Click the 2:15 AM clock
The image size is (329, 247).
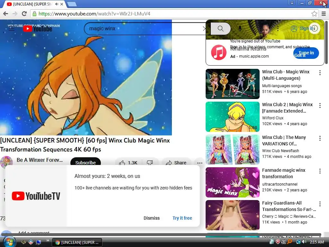(x=316, y=242)
